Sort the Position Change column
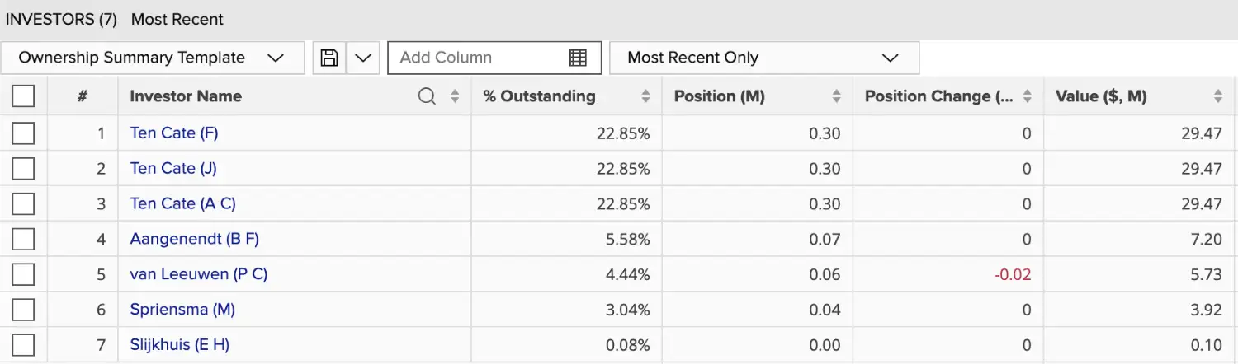 click(1027, 96)
